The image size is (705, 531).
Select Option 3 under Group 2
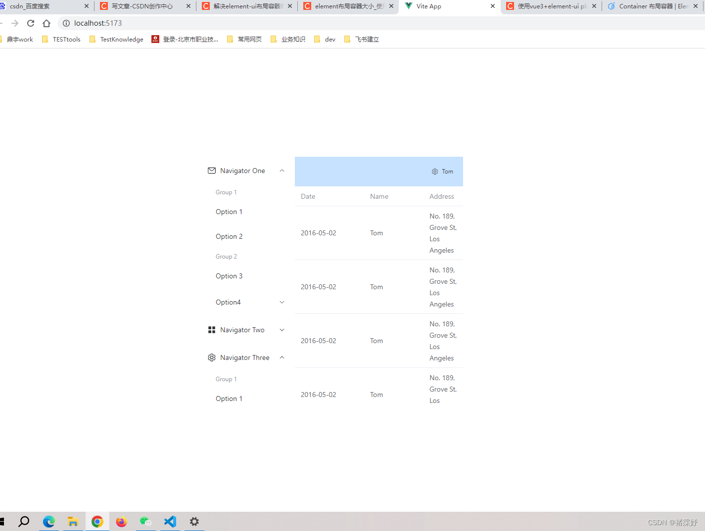click(229, 276)
